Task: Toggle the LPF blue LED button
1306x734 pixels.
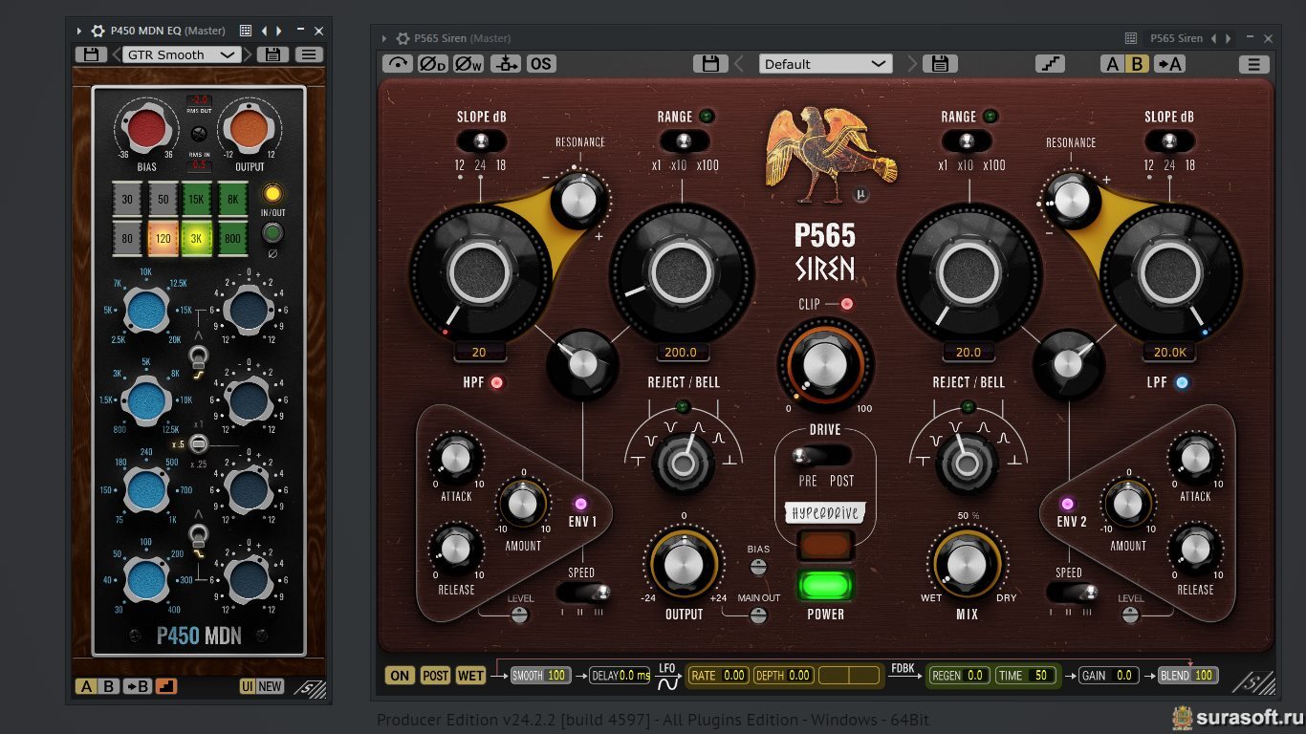Action: (x=1182, y=383)
